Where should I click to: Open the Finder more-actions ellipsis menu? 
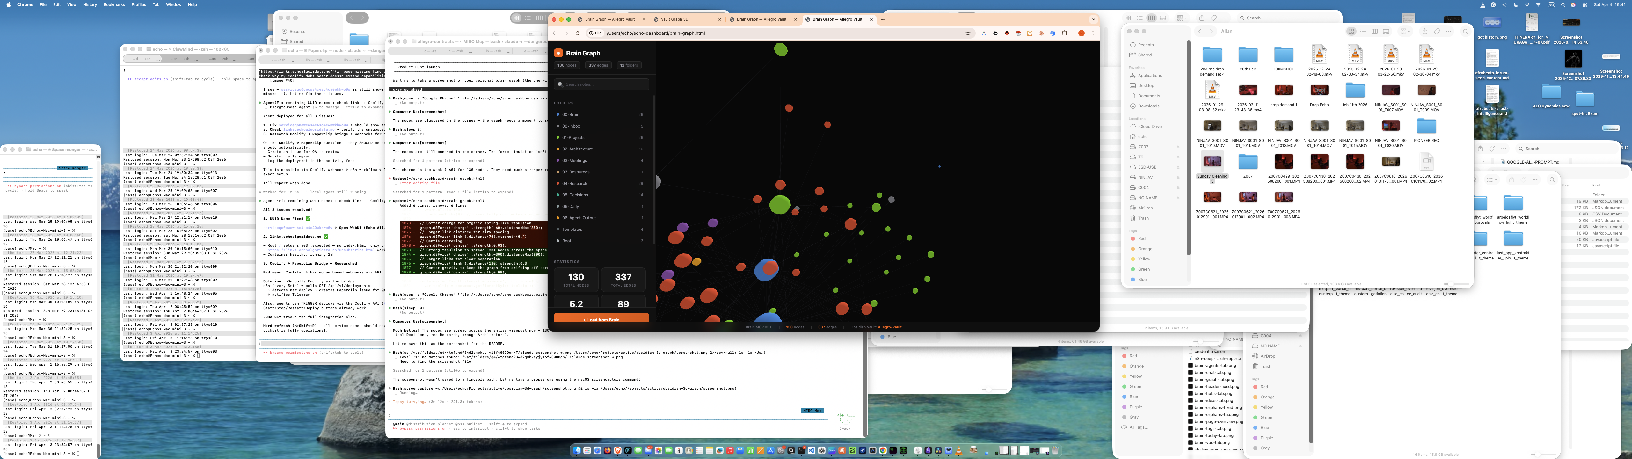1449,31
